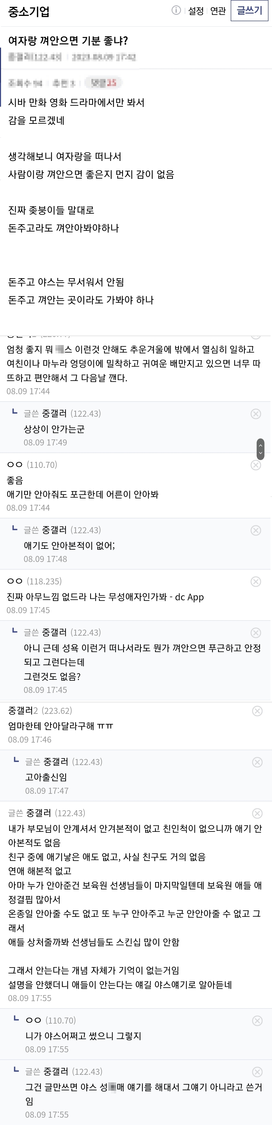Click X icon on '니가 야스어쩌고' reply
Image resolution: width=272 pixels, height=1125 pixels.
pos(257,1021)
